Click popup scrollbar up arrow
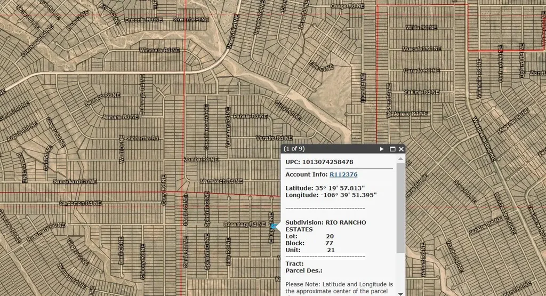The width and height of the screenshot is (546, 296). coord(400,159)
